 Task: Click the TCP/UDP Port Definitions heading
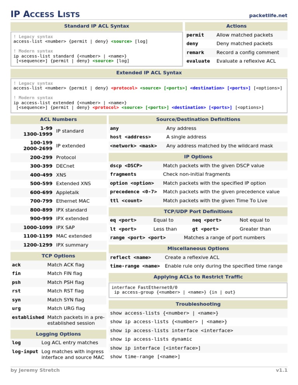pos(198,211)
